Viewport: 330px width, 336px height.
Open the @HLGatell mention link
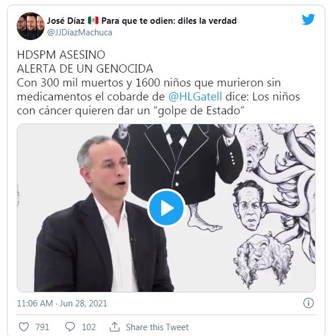(x=195, y=97)
